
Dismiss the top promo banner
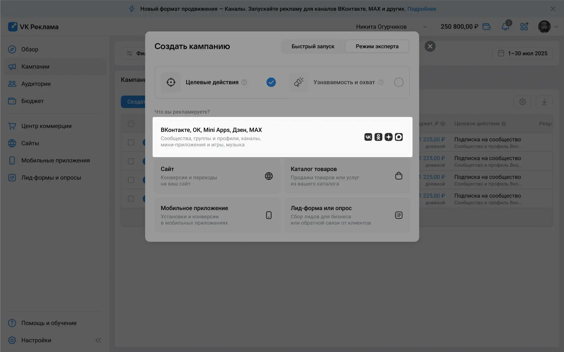coord(553,9)
